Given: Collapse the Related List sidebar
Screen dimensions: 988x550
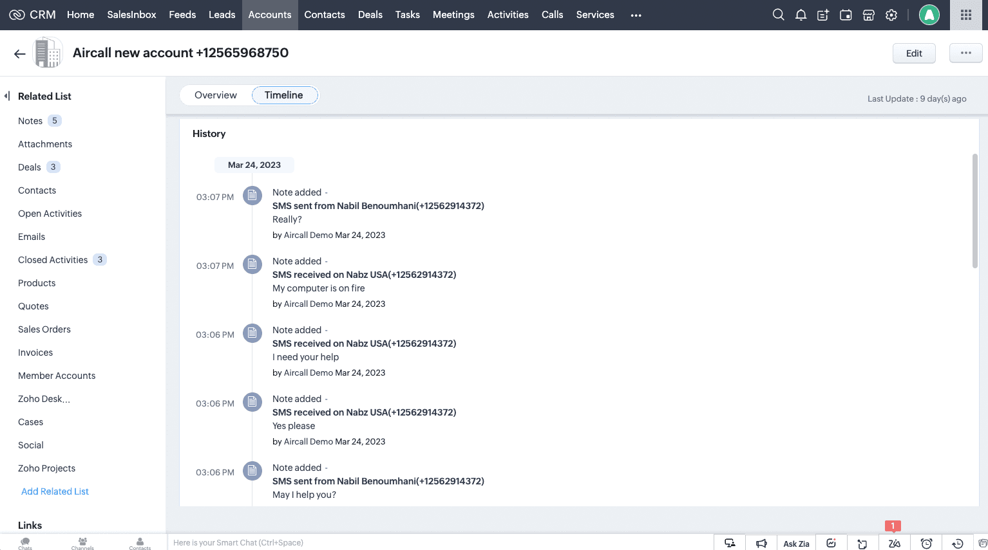Looking at the screenshot, I should tap(7, 96).
